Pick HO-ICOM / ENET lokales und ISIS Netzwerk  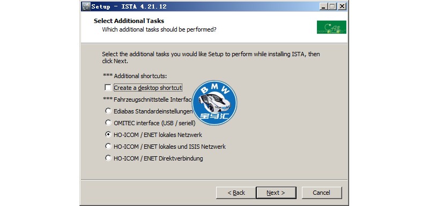[x=108, y=146]
